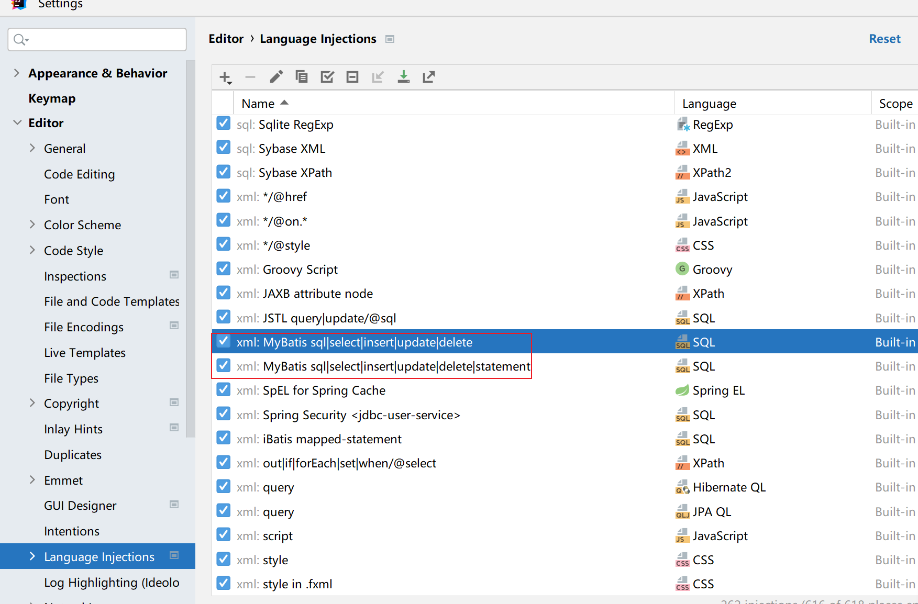This screenshot has width=918, height=604.
Task: Click the Groovy language icon
Action: pyautogui.click(x=682, y=269)
